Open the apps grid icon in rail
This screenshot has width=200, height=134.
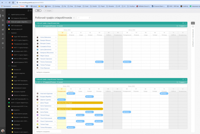tap(3, 43)
